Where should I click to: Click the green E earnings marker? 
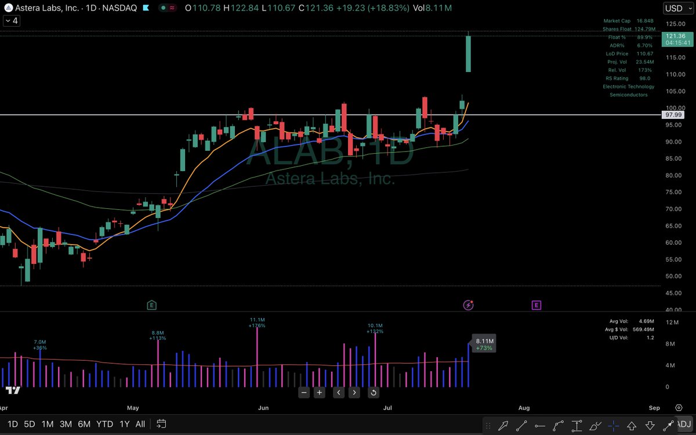(152, 304)
